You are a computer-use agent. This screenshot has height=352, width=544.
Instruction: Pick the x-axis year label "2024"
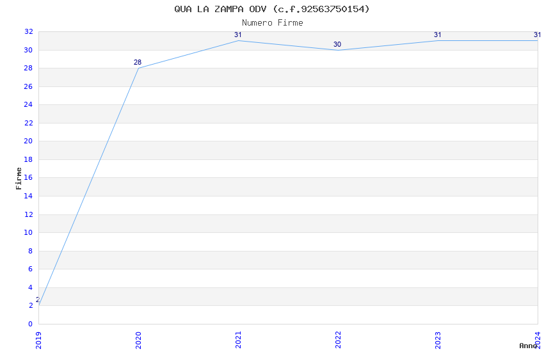[x=538, y=340]
